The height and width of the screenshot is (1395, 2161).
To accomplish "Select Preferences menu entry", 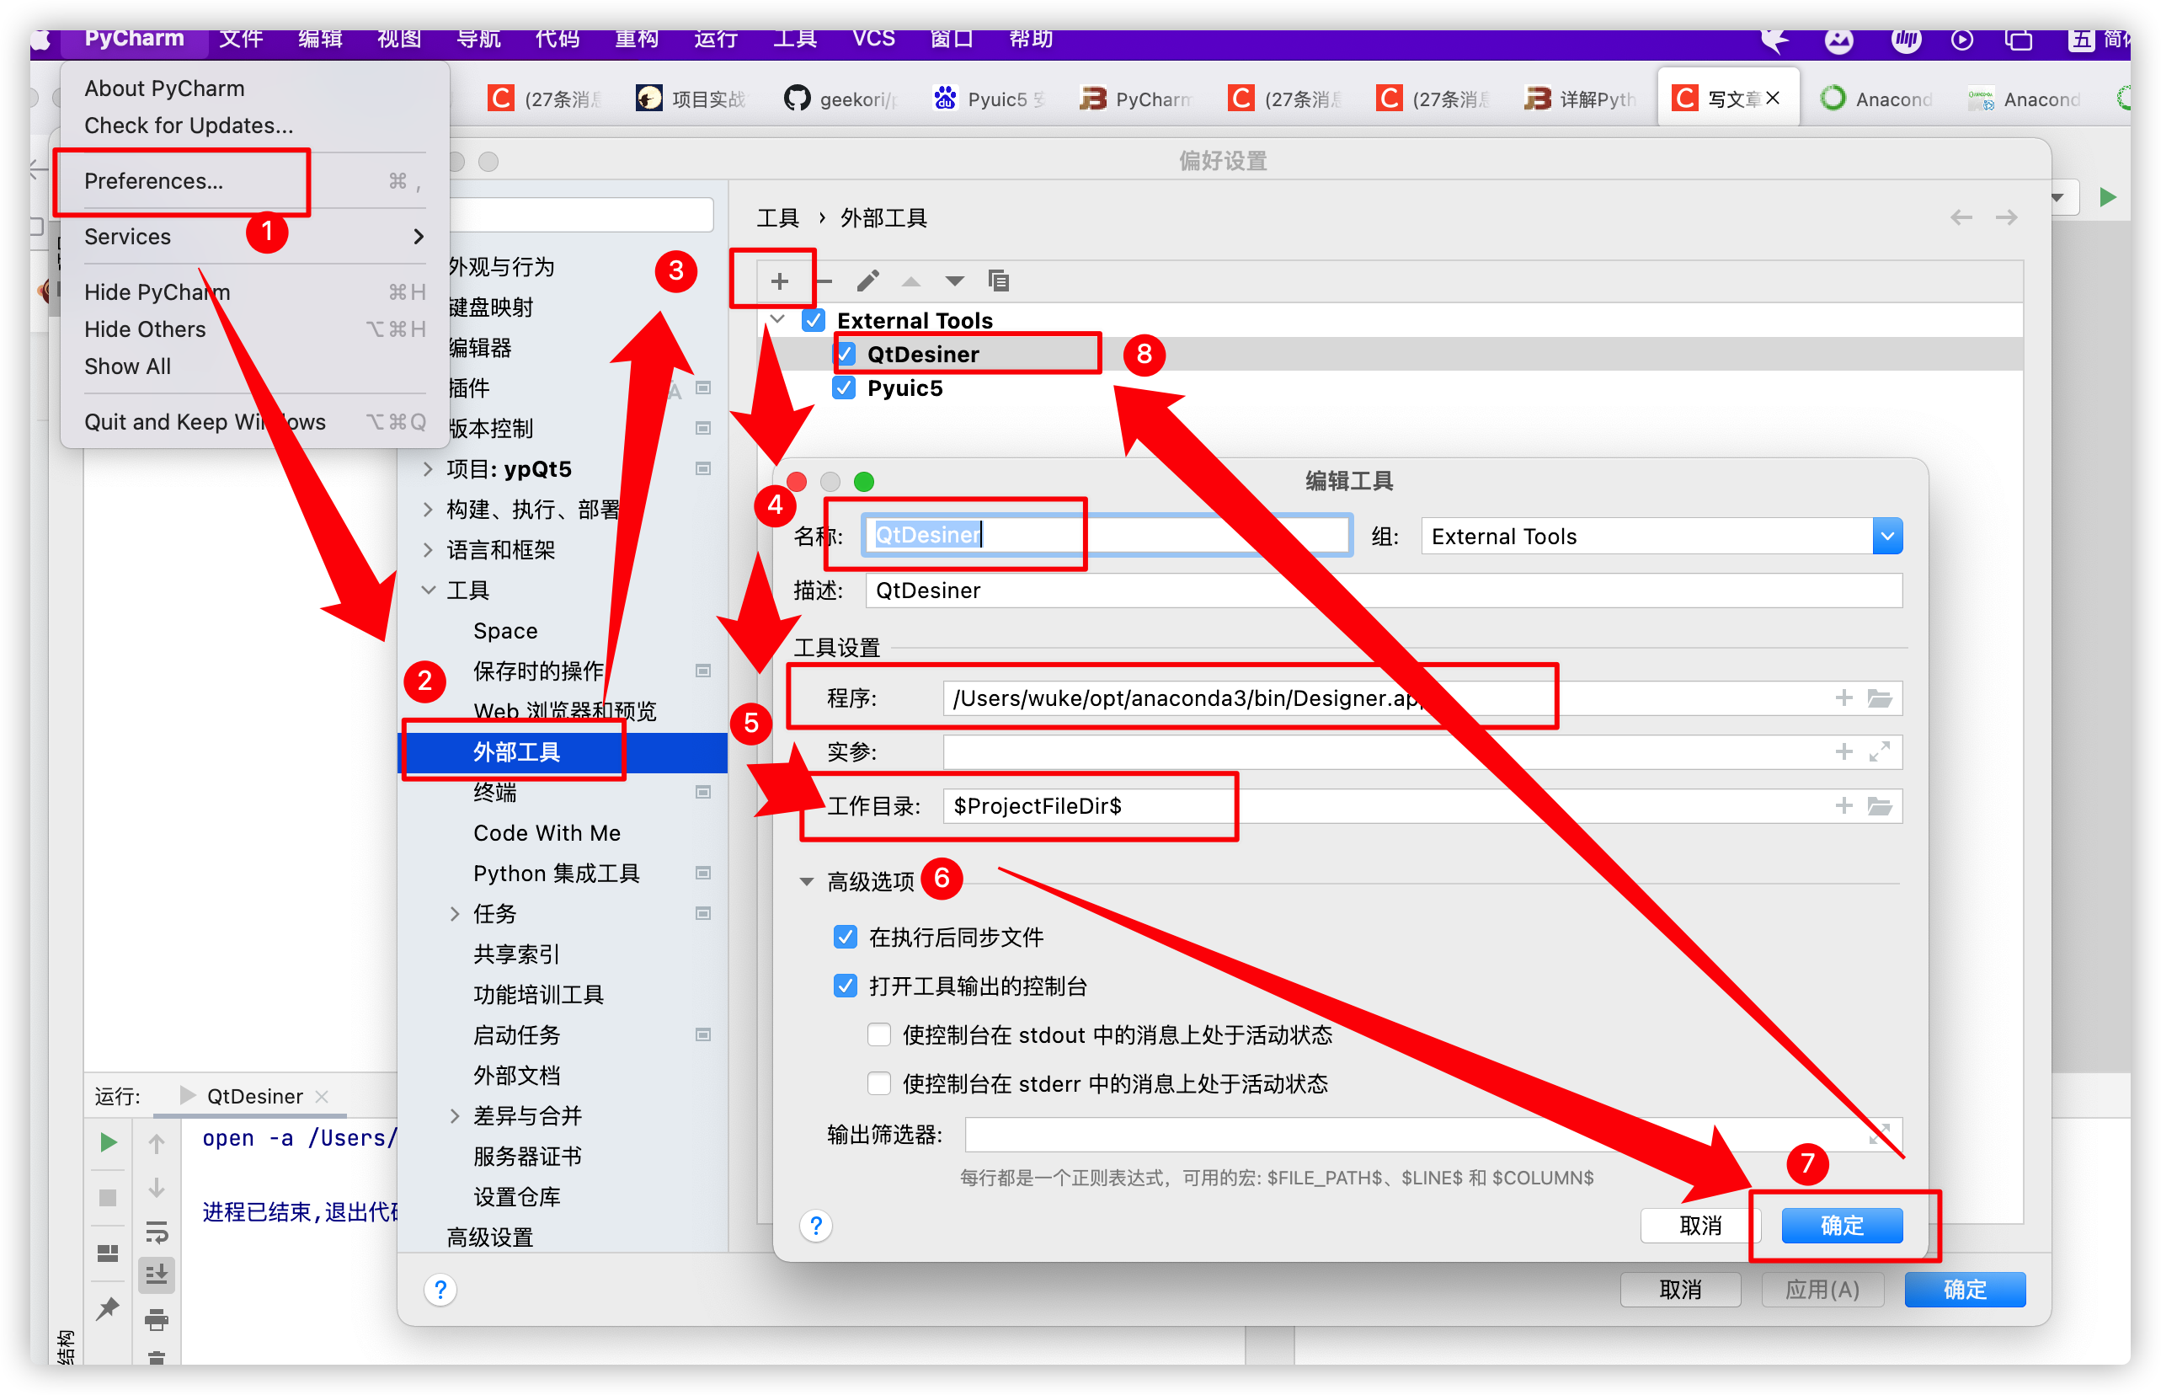I will 154,181.
